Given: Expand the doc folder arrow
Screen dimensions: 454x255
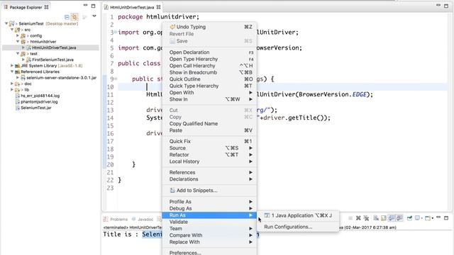Looking at the screenshot, I should click(12, 84).
